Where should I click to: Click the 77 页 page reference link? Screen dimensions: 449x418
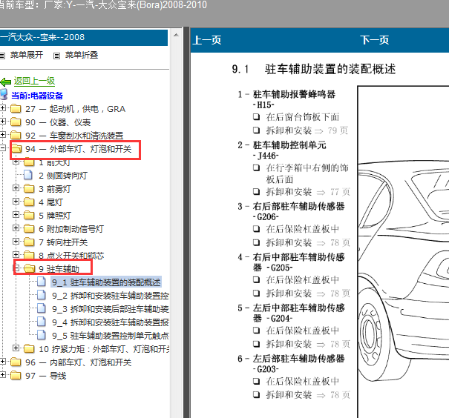pyautogui.click(x=340, y=192)
